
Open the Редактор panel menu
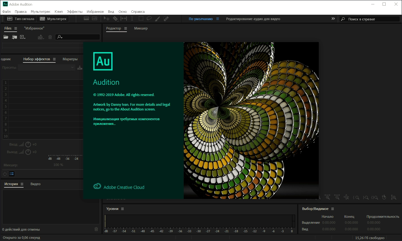tap(125, 29)
